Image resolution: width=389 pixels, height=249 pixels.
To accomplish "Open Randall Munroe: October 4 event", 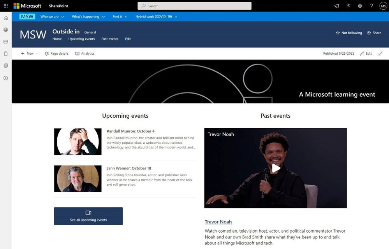I will (x=130, y=131).
